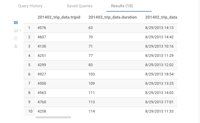
Task: Click tripid cell 4927
Action: pos(42,74)
